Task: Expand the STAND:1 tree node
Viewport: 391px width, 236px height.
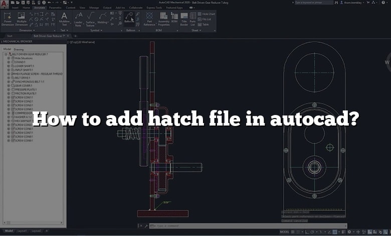Action: coord(9,62)
